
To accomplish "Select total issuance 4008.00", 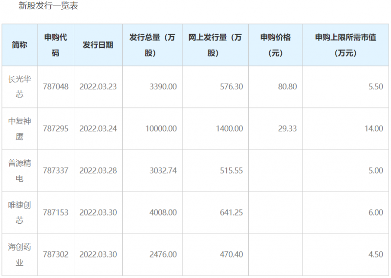I will (x=163, y=213).
